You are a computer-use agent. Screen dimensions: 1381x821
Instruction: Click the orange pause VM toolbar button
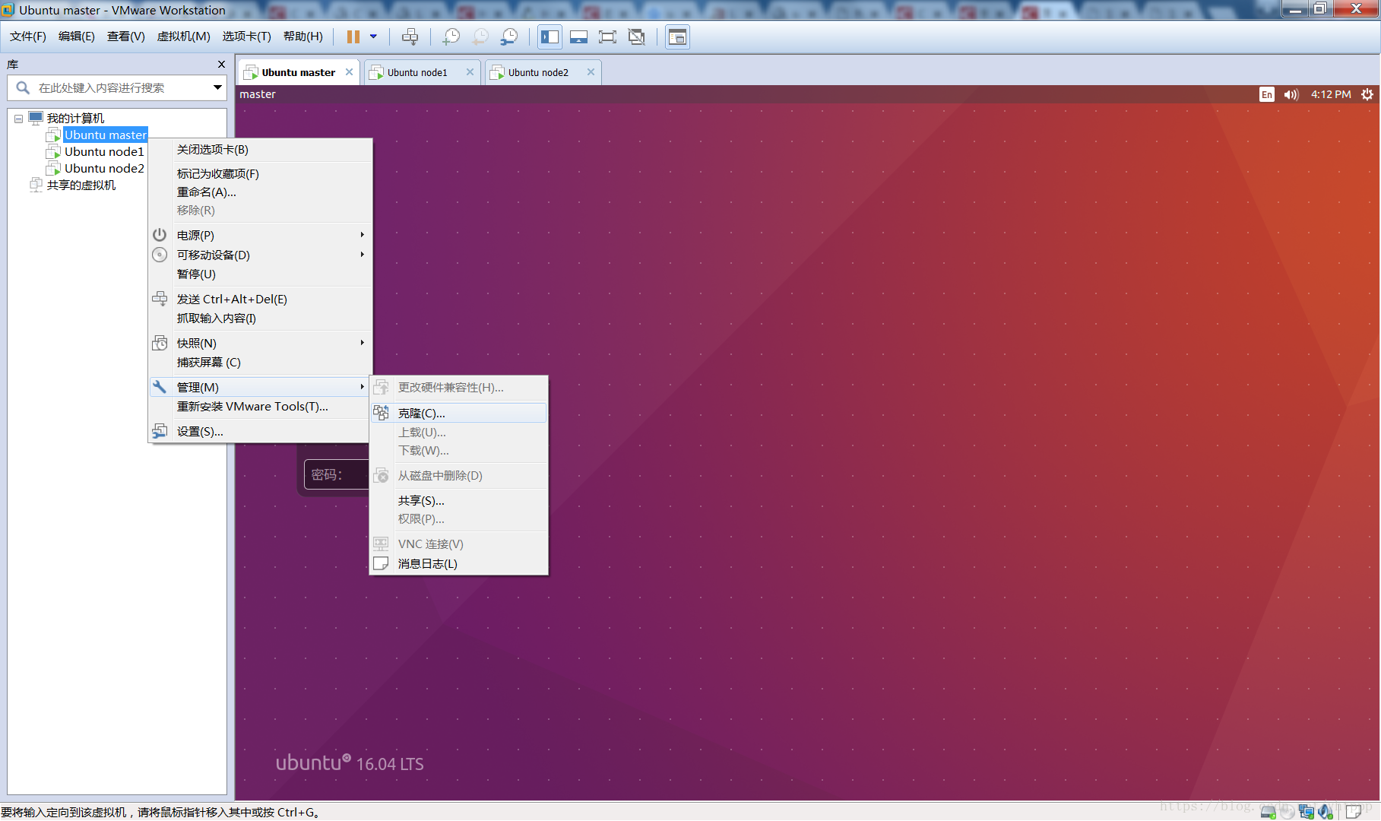pos(353,36)
